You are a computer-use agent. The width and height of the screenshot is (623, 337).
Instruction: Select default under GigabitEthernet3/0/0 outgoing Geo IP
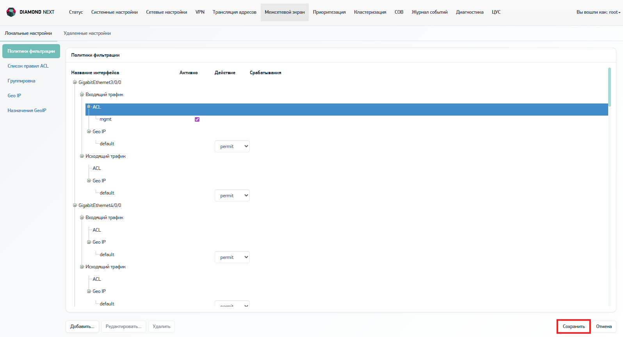(107, 193)
